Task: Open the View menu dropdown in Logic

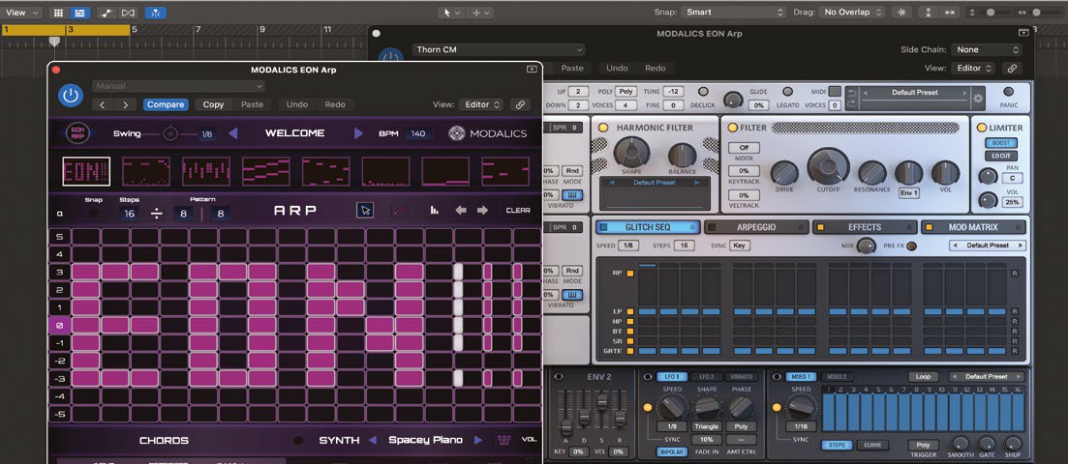Action: coord(21,13)
